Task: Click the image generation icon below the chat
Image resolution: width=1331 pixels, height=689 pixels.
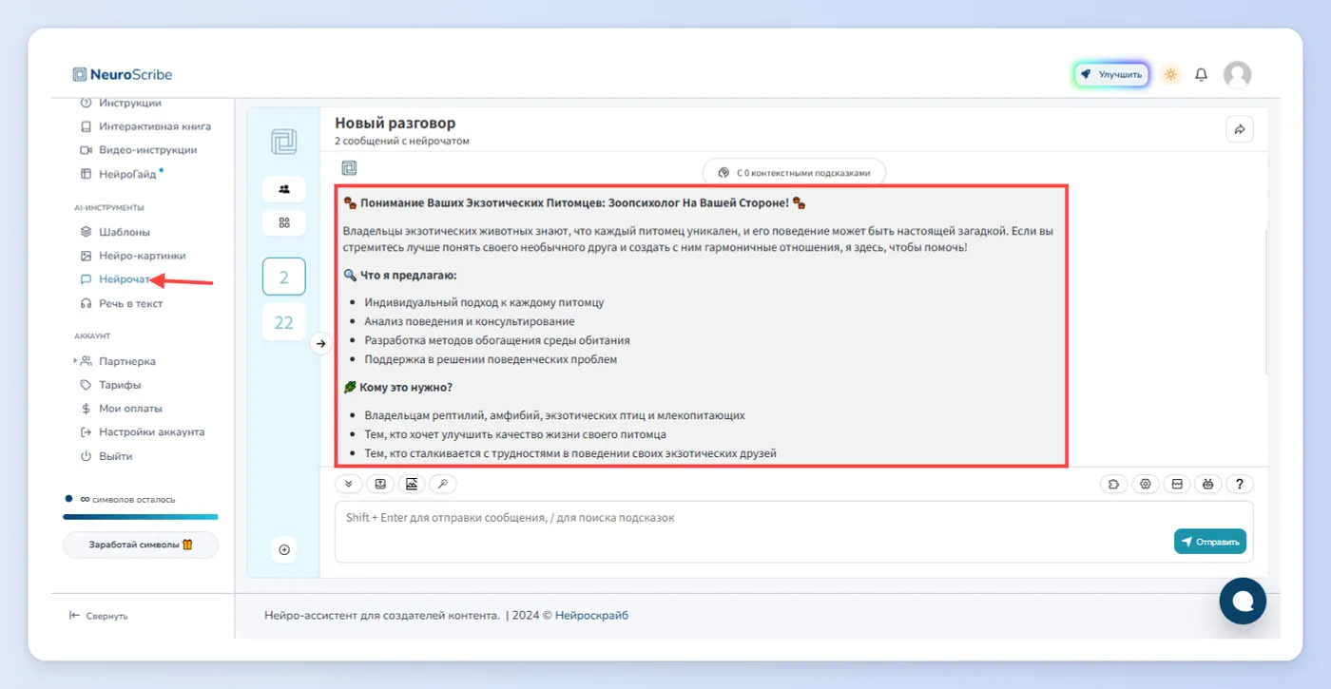Action: [x=412, y=484]
